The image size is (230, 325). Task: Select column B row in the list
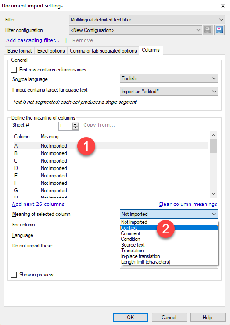pyautogui.click(x=111, y=153)
